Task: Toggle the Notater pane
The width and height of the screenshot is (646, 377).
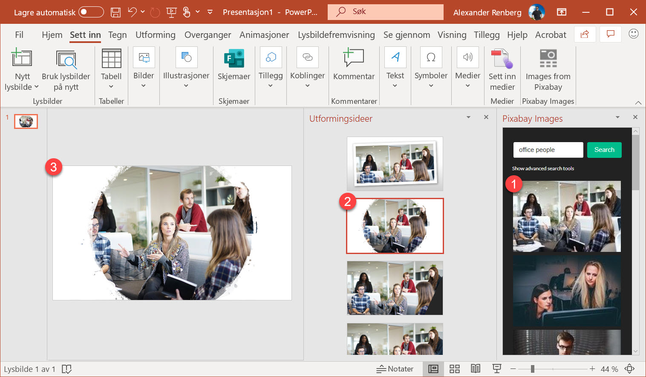Action: [x=395, y=368]
